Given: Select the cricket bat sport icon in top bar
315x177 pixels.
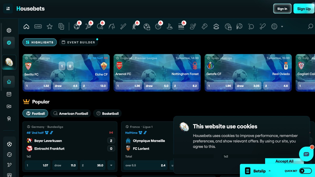Looking at the screenshot, I should point(123,26).
